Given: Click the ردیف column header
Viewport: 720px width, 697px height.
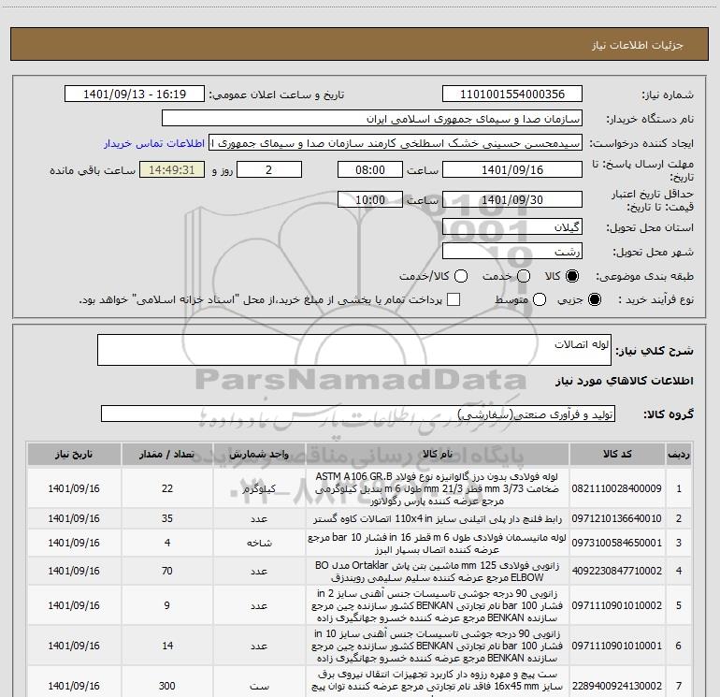Looking at the screenshot, I should [679, 455].
